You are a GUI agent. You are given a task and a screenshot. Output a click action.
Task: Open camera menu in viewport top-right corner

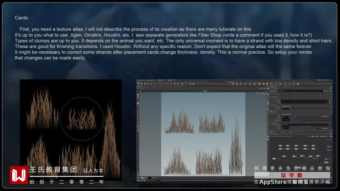click(x=264, y=93)
